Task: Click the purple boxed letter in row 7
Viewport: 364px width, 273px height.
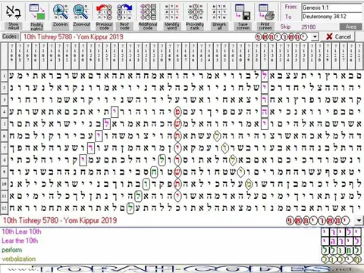Action: click(x=91, y=148)
